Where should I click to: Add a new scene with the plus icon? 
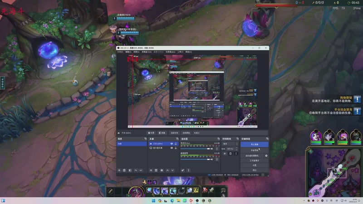click(119, 170)
